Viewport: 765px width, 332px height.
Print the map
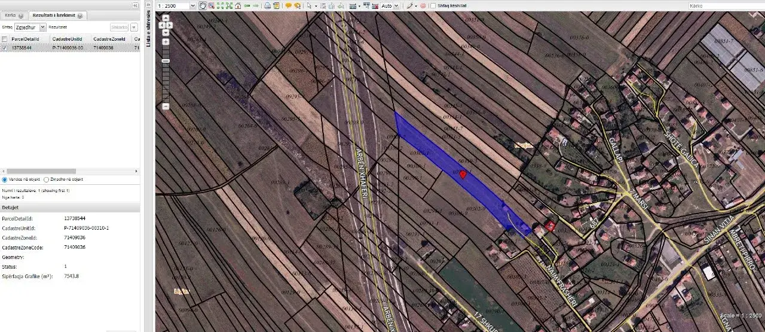(x=267, y=5)
